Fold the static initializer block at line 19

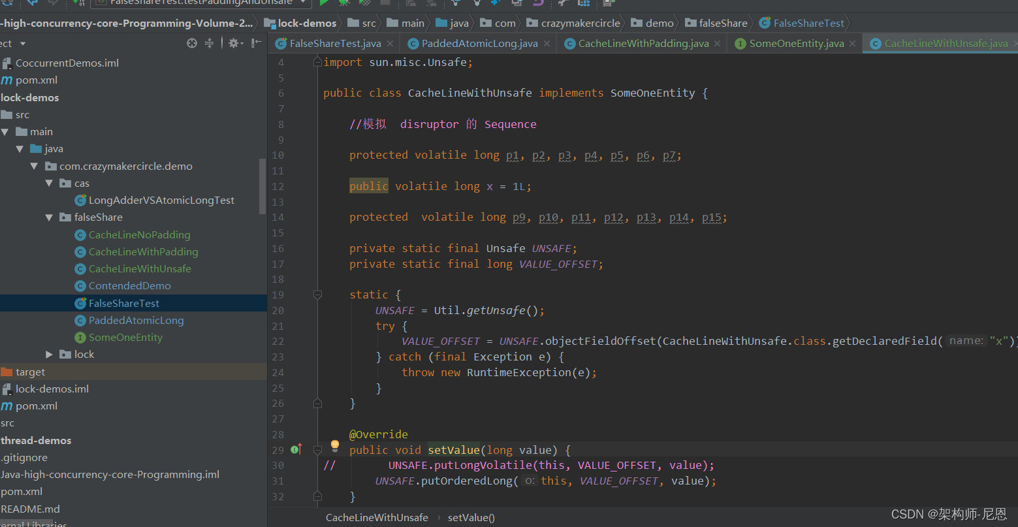(x=317, y=295)
